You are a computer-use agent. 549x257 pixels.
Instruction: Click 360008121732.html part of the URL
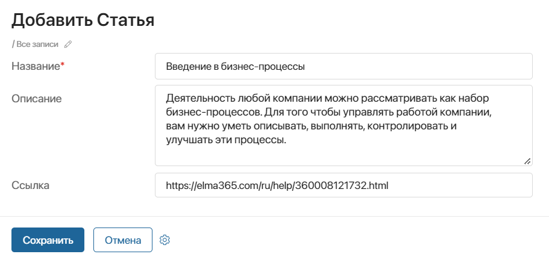coord(342,185)
